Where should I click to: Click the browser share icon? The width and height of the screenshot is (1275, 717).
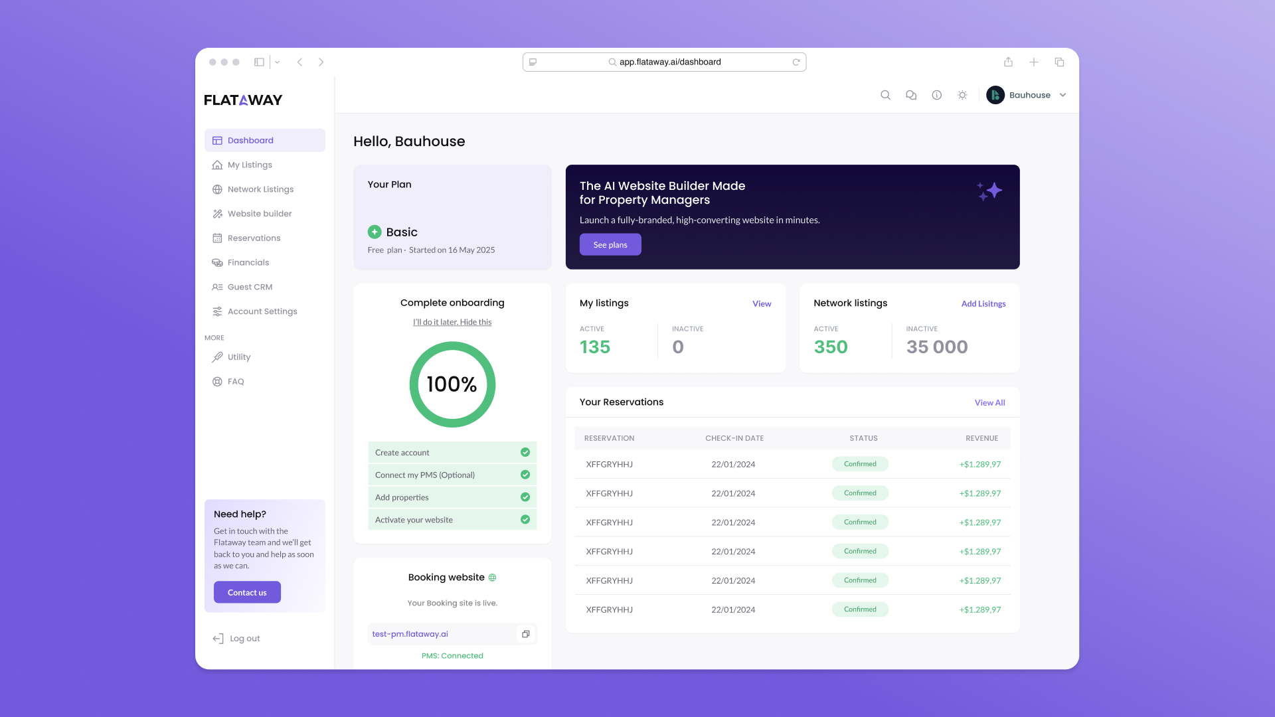pos(1008,62)
